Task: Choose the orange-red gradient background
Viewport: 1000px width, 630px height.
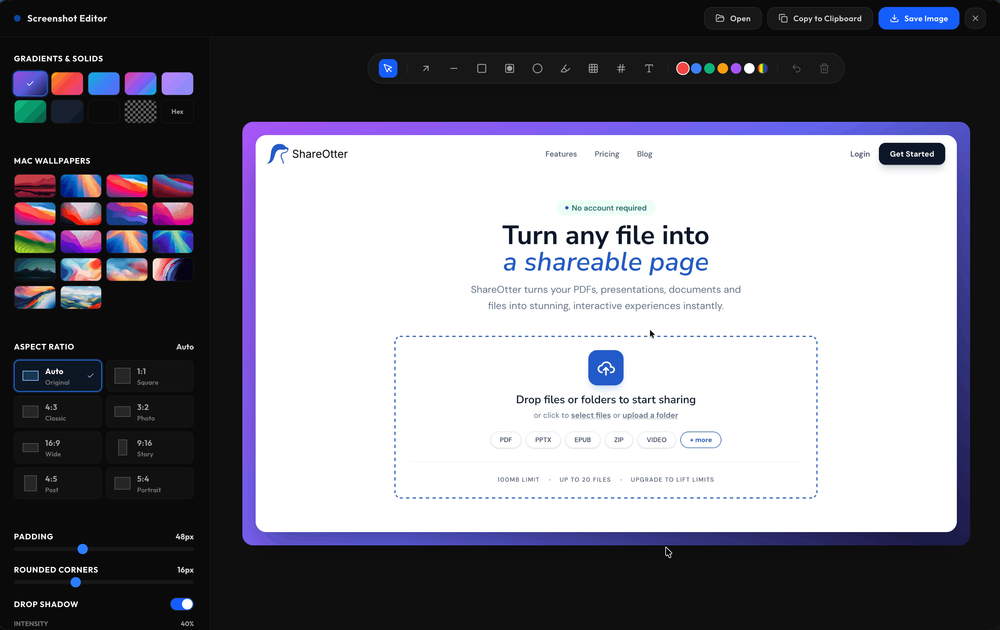Action: (x=67, y=83)
